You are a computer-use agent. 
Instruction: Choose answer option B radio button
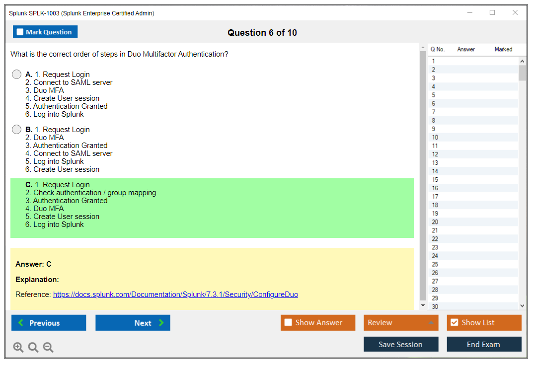(17, 130)
